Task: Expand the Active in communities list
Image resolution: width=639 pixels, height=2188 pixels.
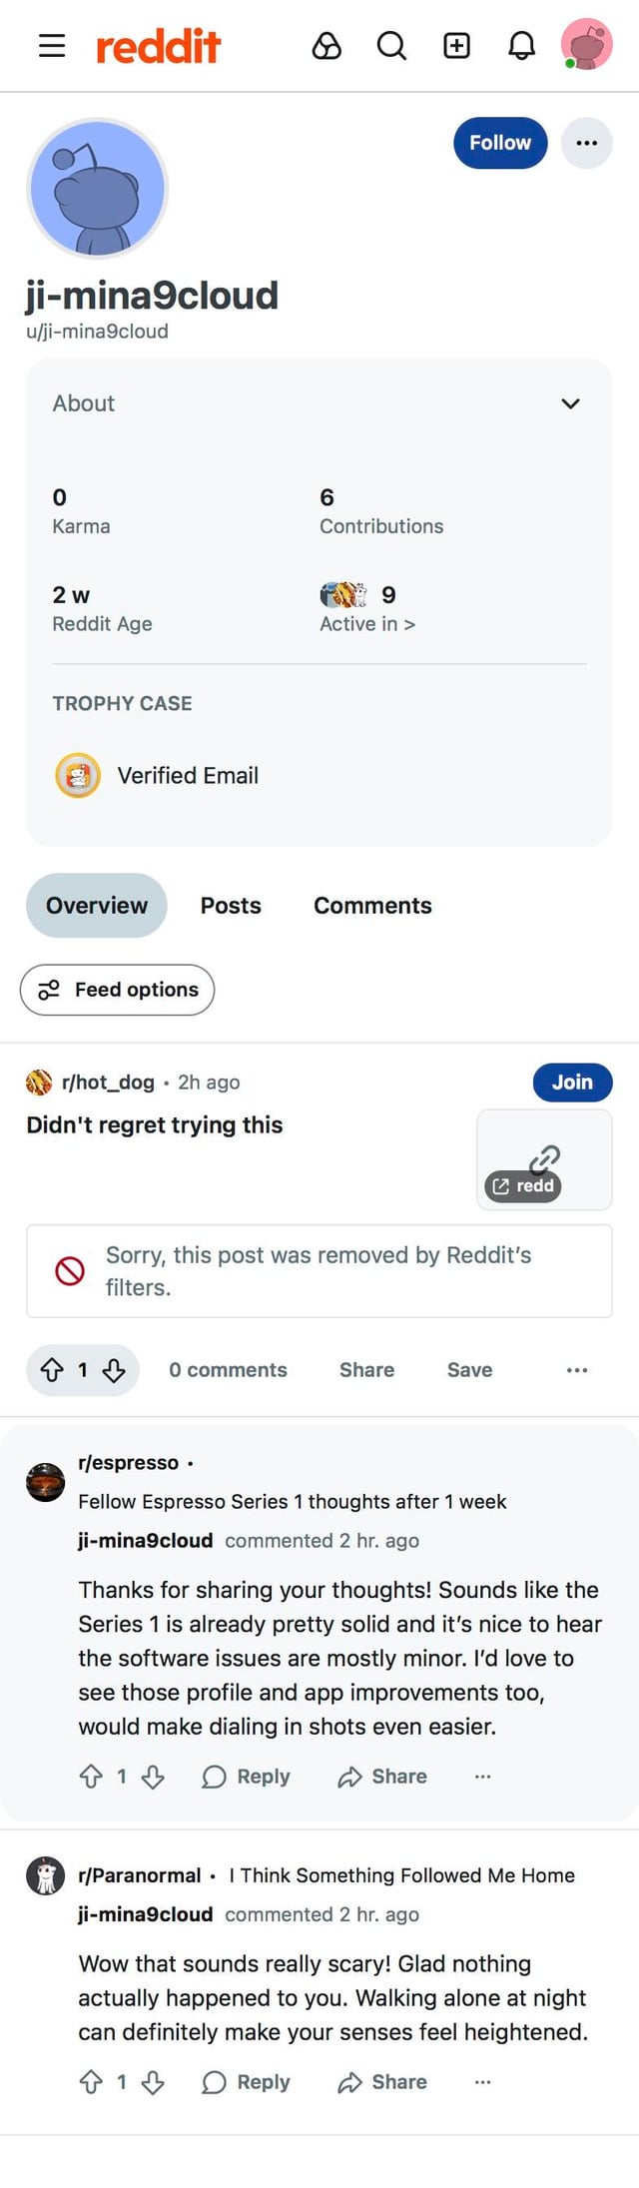Action: (x=367, y=623)
